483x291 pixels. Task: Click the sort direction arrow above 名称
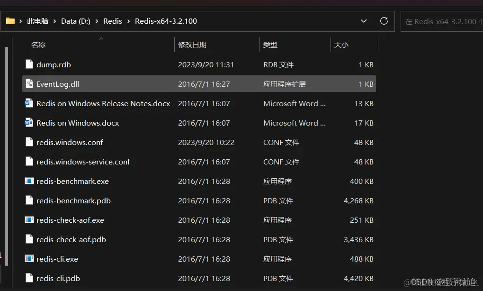(x=101, y=38)
